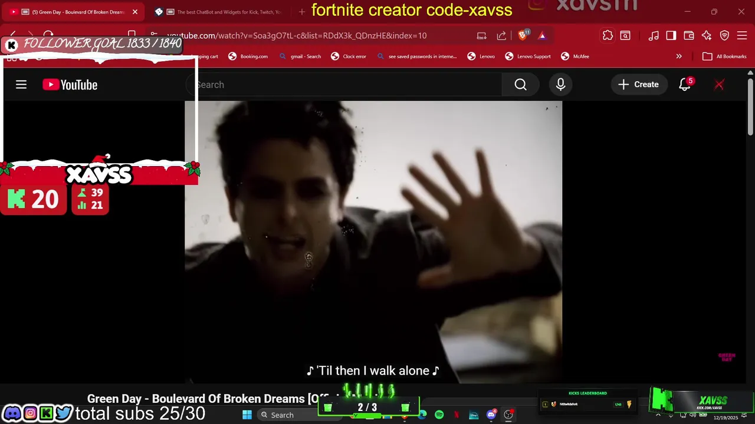Install app or cast via address bar screen icon
Image resolution: width=755 pixels, height=424 pixels.
coord(481,35)
